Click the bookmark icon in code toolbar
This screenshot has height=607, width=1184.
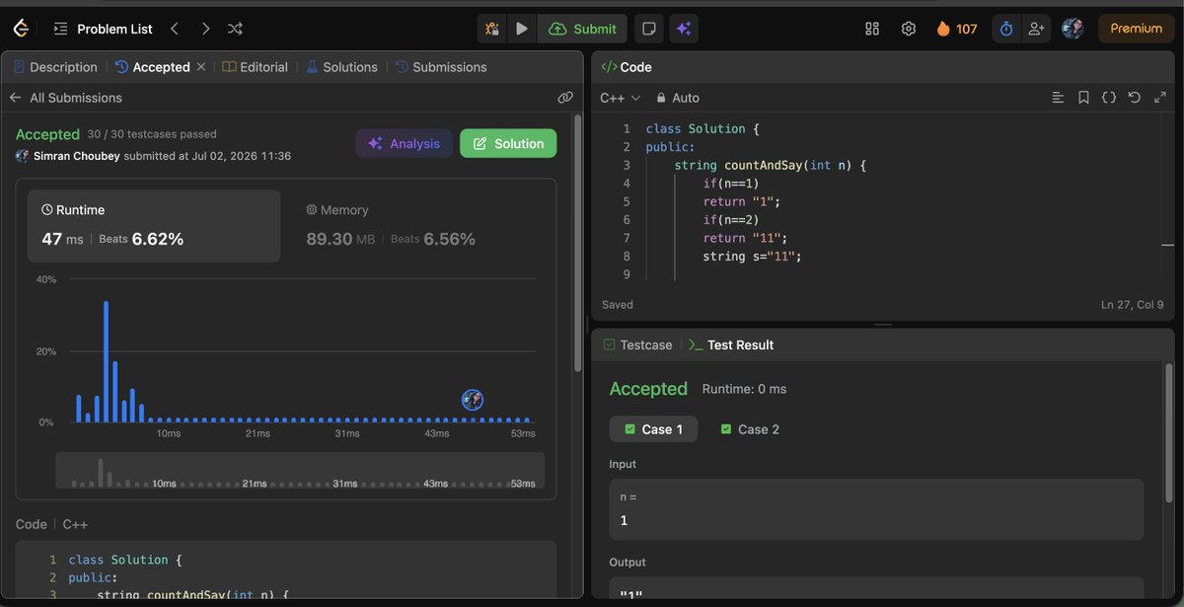[1083, 98]
